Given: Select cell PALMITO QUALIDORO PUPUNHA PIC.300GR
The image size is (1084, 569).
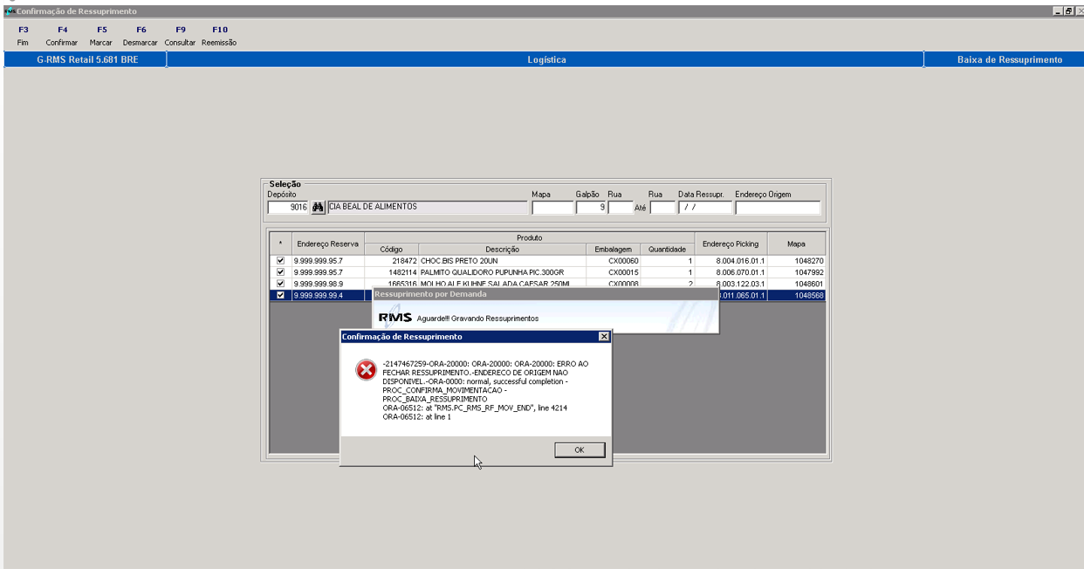Looking at the screenshot, I should click(x=502, y=272).
